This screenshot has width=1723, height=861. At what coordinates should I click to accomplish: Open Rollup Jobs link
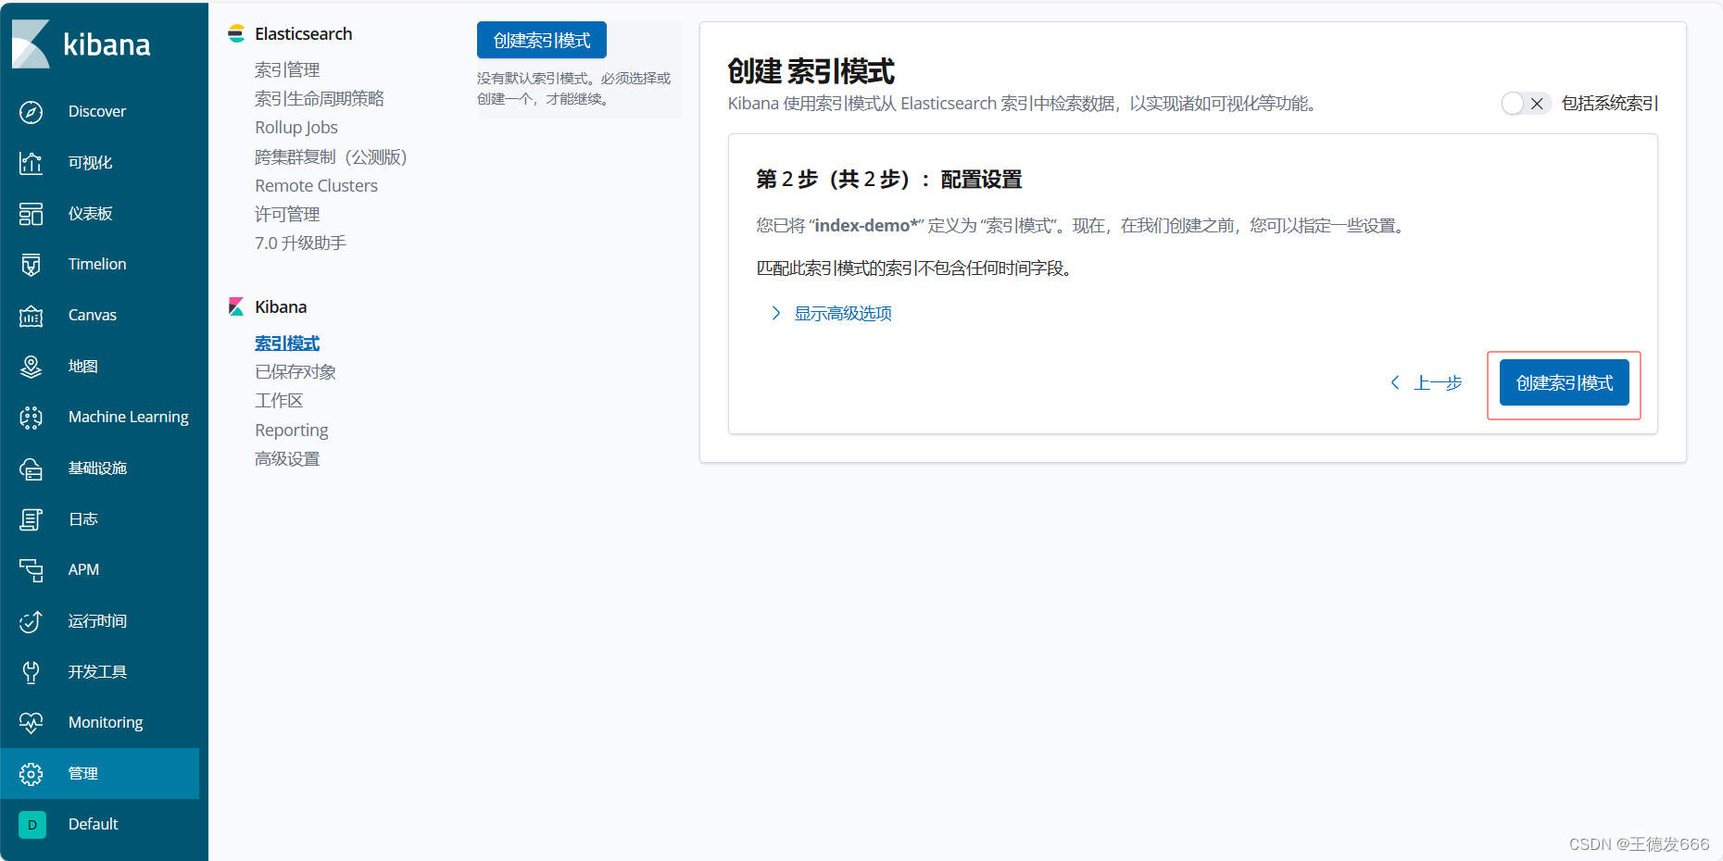[x=296, y=127]
